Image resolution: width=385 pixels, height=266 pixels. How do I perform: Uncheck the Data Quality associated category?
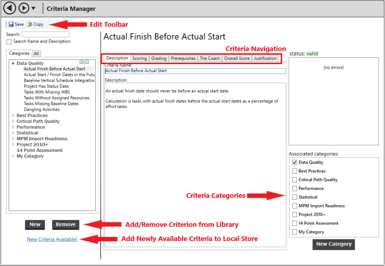(x=294, y=162)
